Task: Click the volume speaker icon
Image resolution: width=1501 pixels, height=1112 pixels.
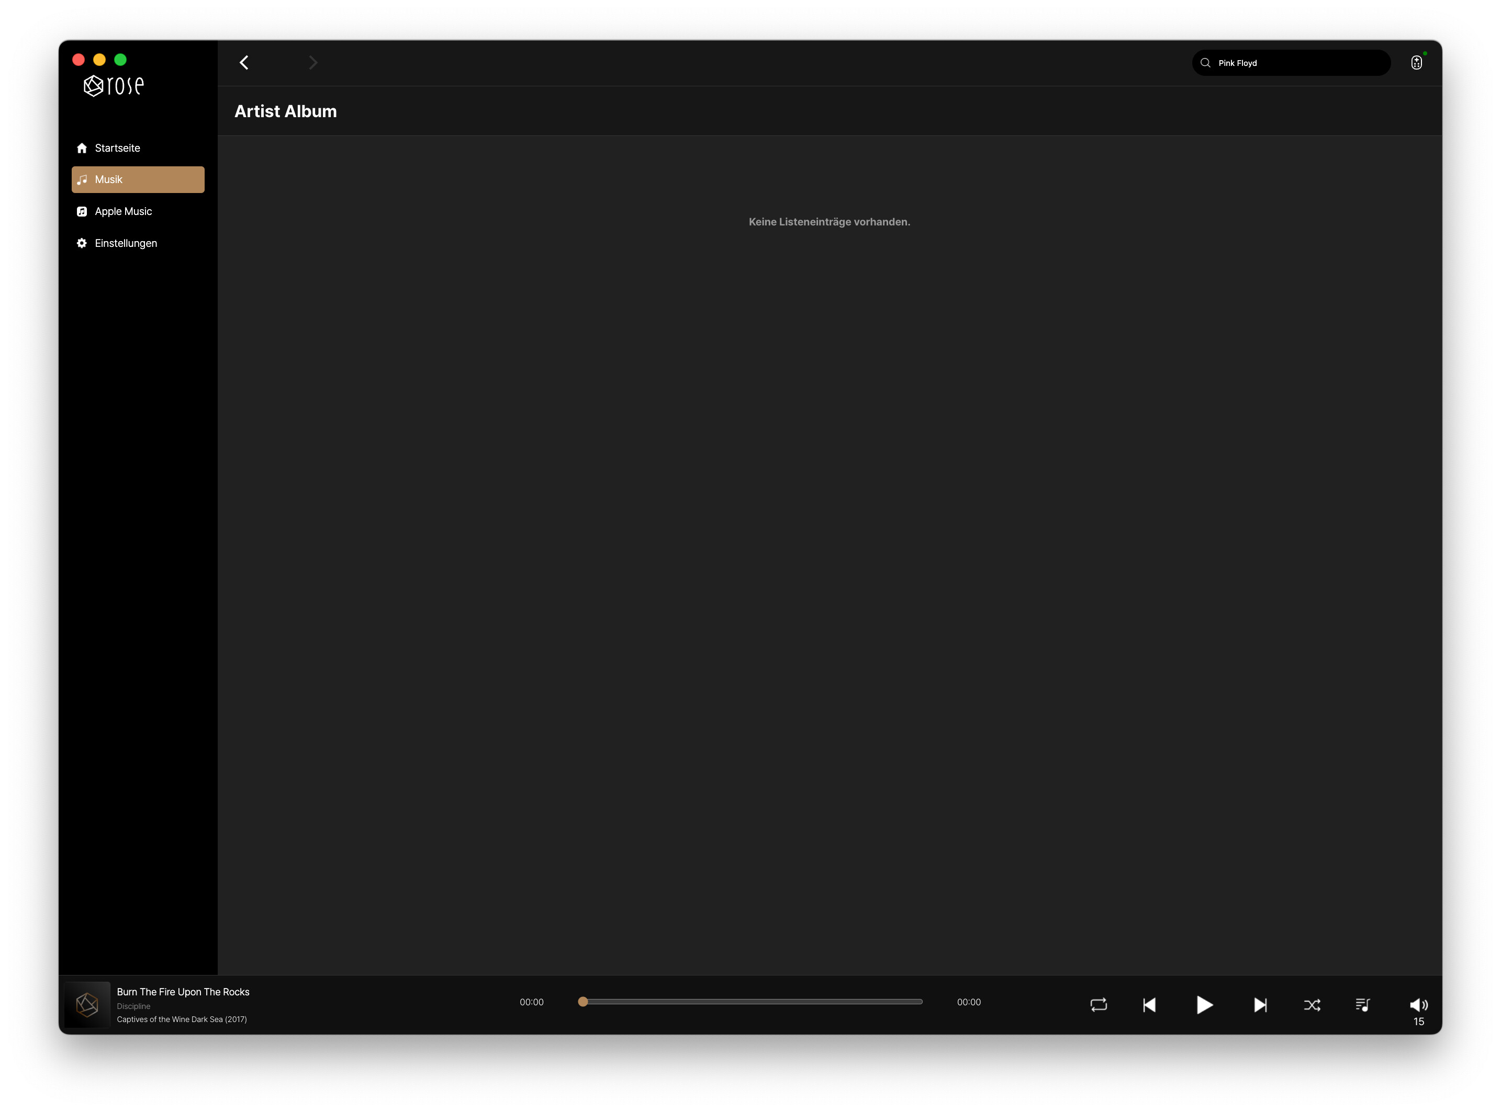Action: pyautogui.click(x=1419, y=1005)
